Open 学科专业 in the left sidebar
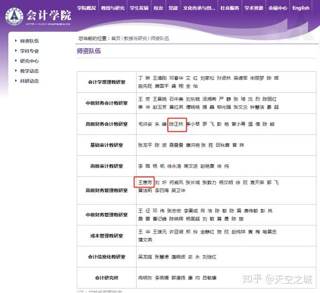320x293 pixels. pyautogui.click(x=29, y=51)
